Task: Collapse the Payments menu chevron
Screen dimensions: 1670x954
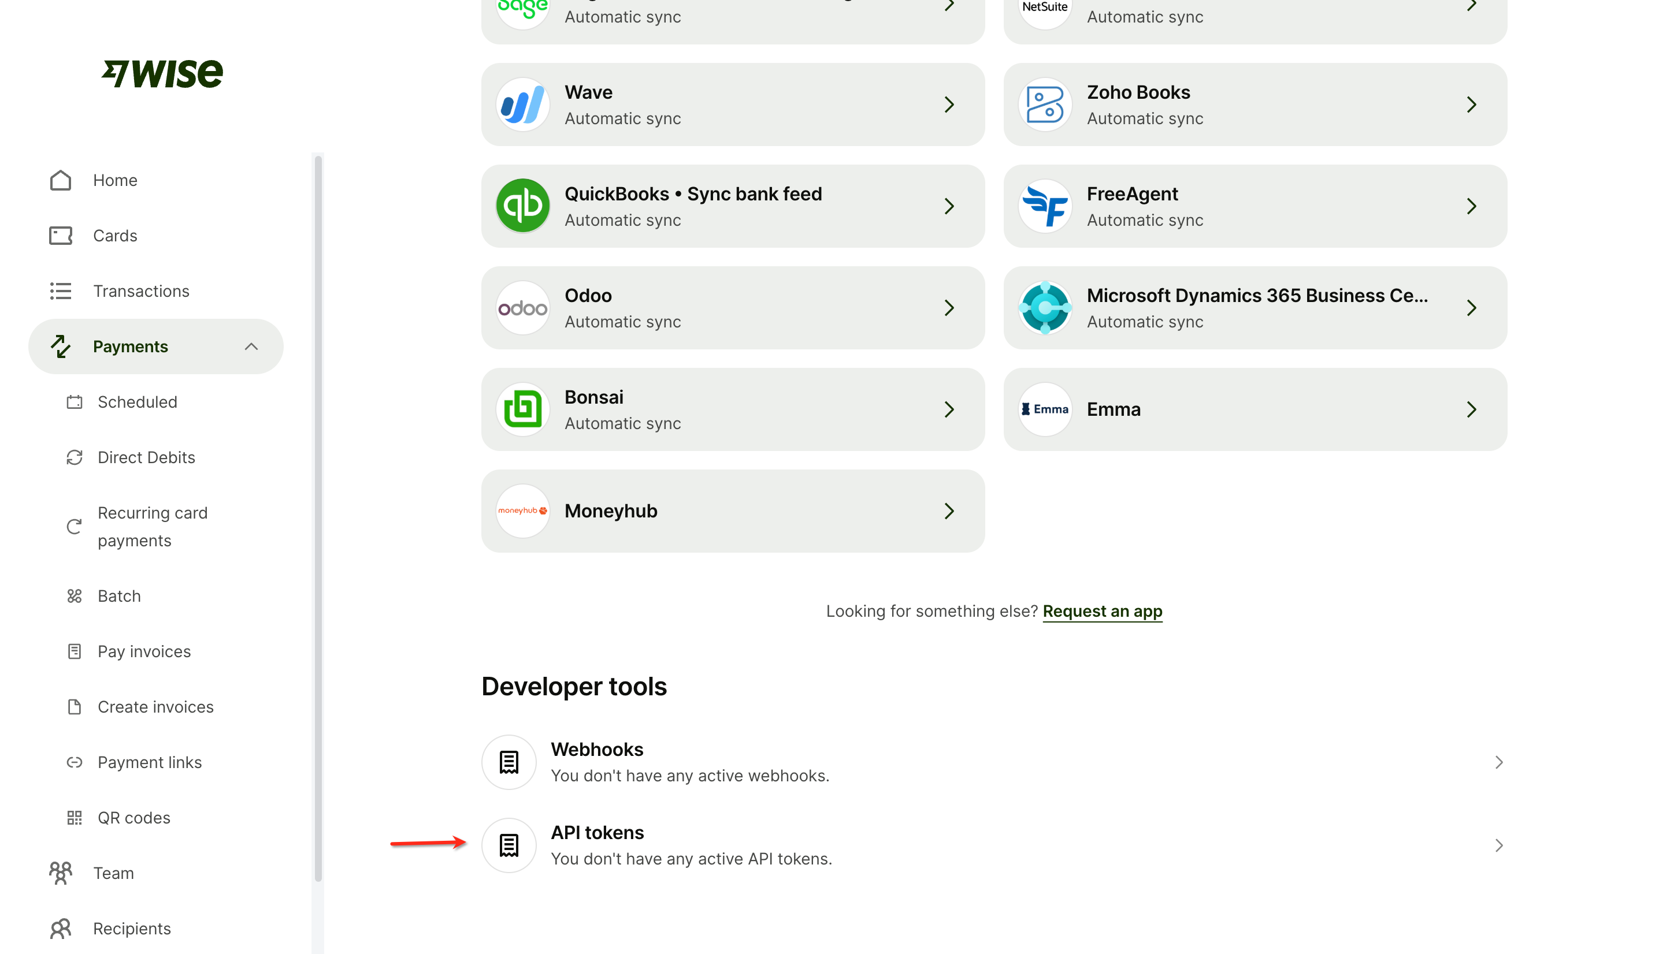Action: (251, 346)
